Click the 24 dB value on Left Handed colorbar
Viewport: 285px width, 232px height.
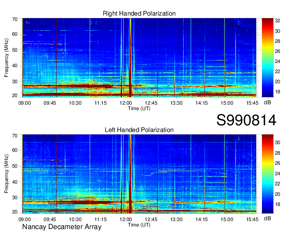pos(277,174)
